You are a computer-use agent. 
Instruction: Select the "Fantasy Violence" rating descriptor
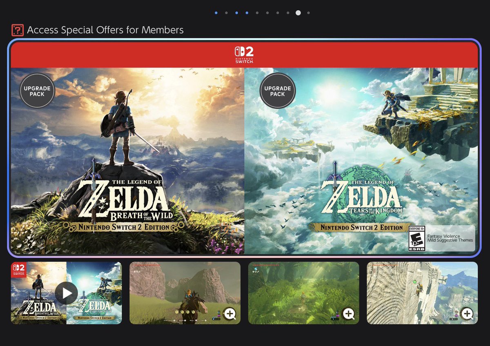443,236
